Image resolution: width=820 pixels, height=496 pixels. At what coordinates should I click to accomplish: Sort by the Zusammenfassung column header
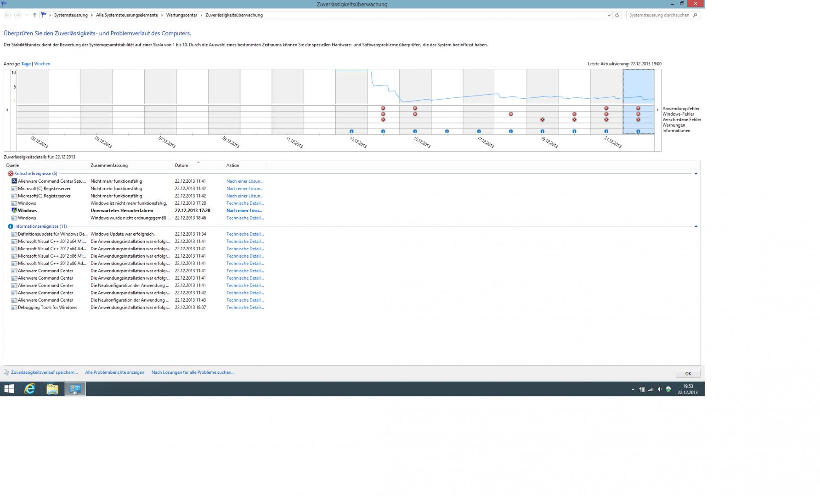130,165
